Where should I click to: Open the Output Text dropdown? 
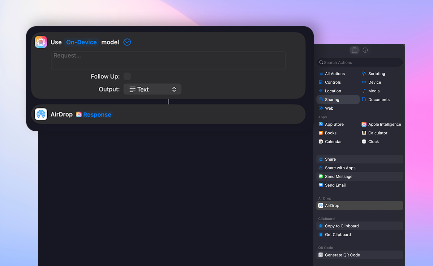pos(152,89)
